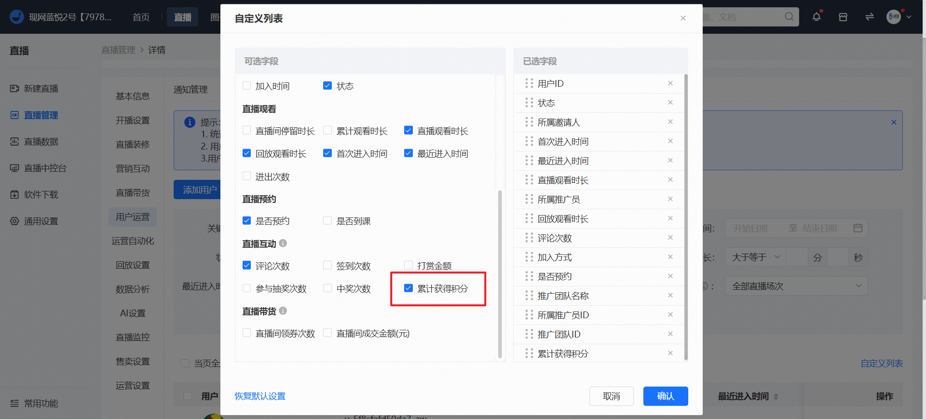Tick the 直播间领券次数 checkbox
926x419 pixels.
tap(246, 333)
